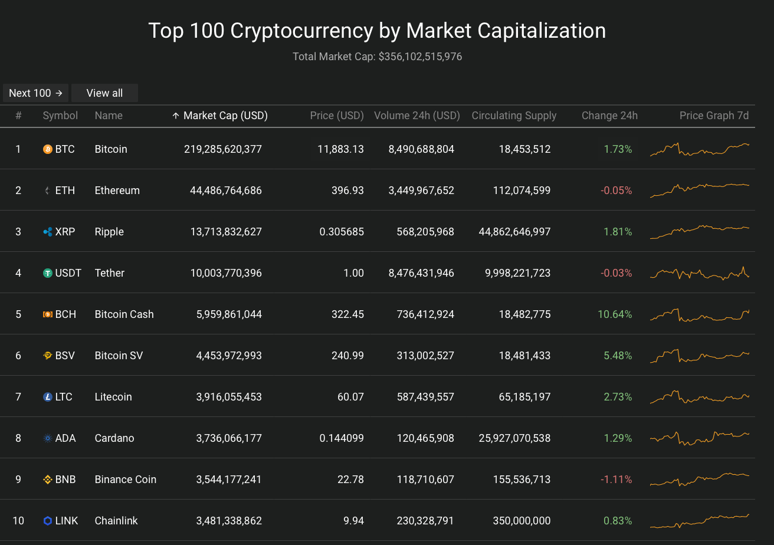Click the Cardano ADA logo icon

click(48, 438)
